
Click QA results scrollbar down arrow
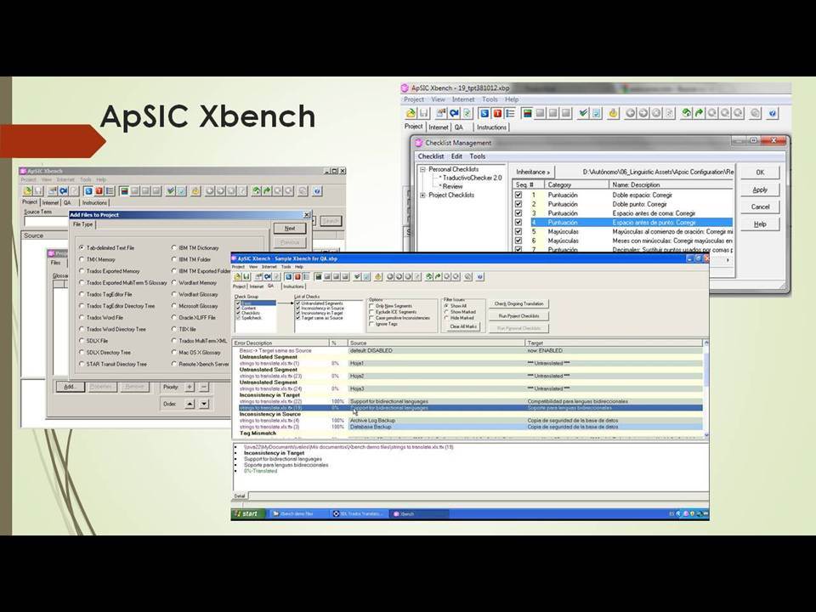point(706,435)
